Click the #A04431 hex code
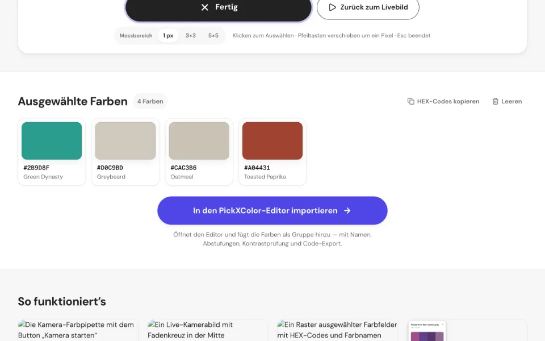 257,168
